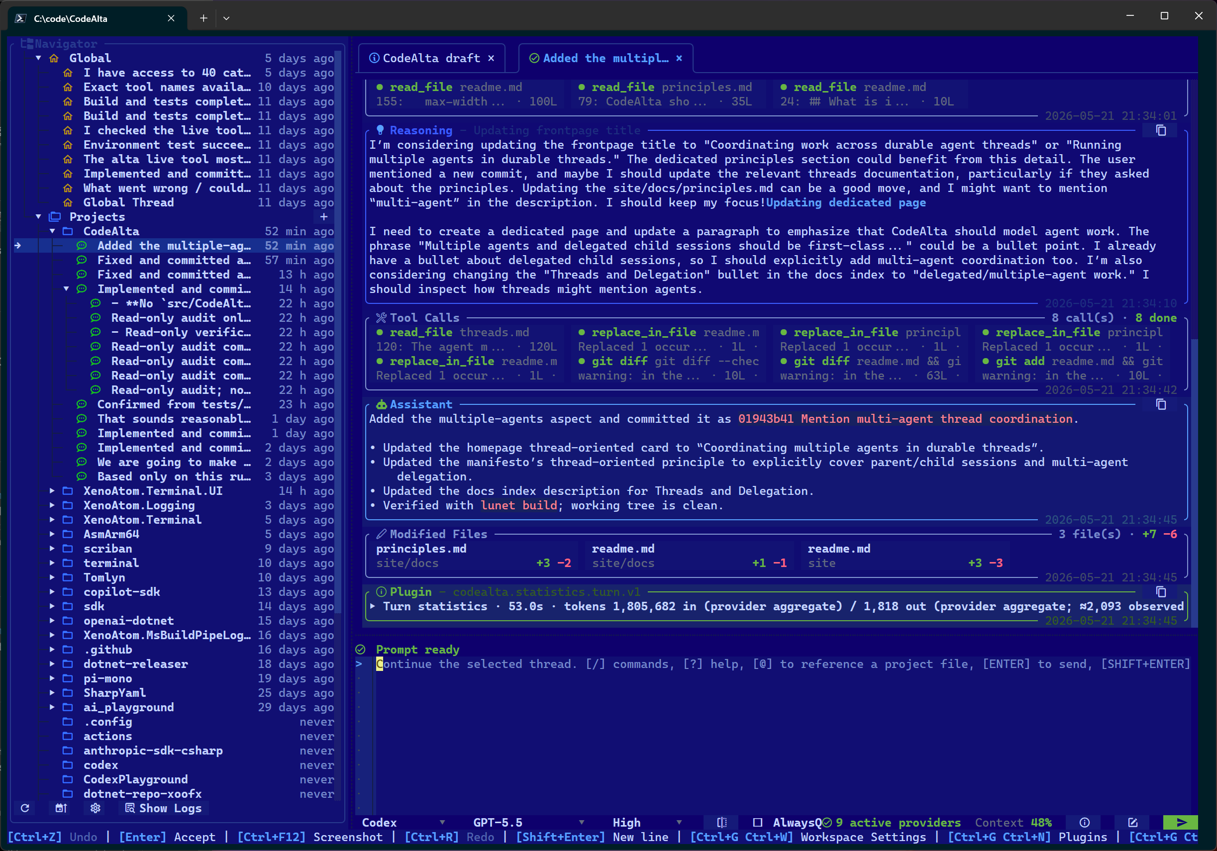Click the codex project folder icon
1217x851 pixels.
pyautogui.click(x=68, y=764)
